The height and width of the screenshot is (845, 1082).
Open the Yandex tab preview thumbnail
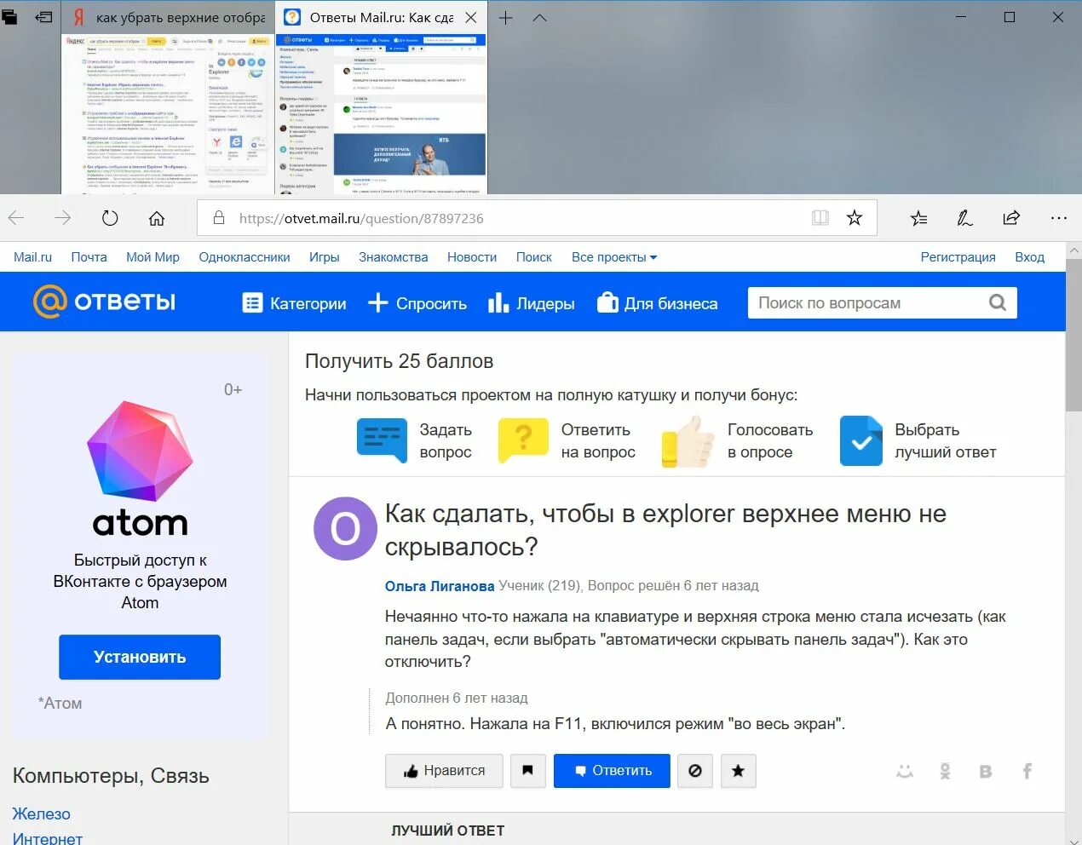coord(168,113)
